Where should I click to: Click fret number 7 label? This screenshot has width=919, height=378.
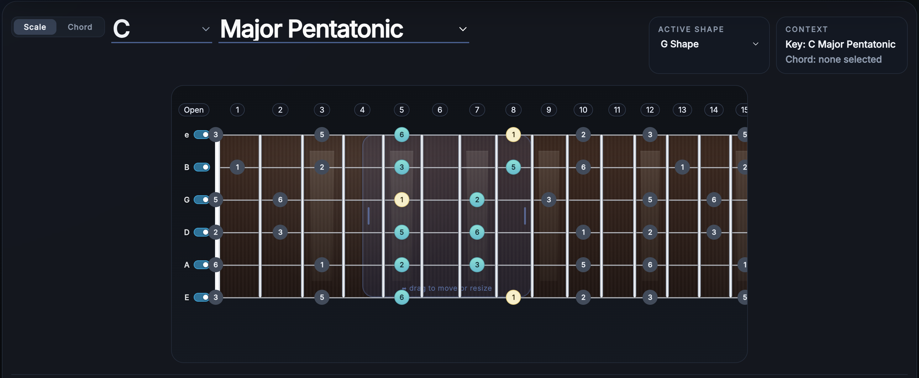tap(477, 110)
